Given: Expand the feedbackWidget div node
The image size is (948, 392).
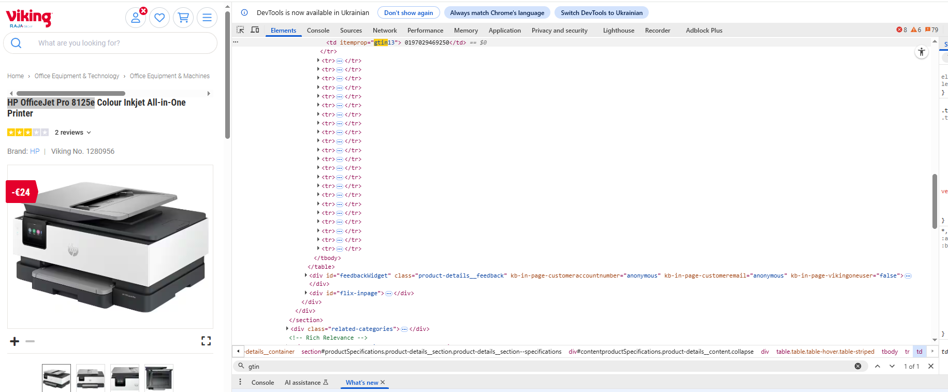Looking at the screenshot, I should [306, 275].
